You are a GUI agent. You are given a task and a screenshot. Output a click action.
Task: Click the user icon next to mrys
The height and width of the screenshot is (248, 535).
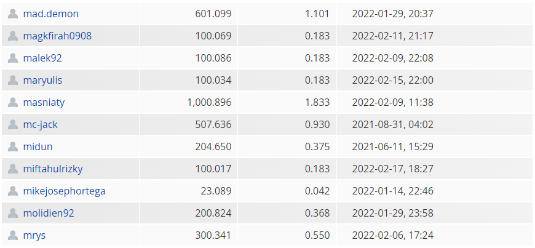tap(13, 235)
